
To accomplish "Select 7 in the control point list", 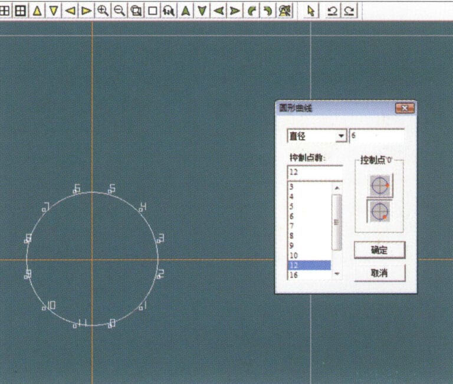I will coord(310,226).
